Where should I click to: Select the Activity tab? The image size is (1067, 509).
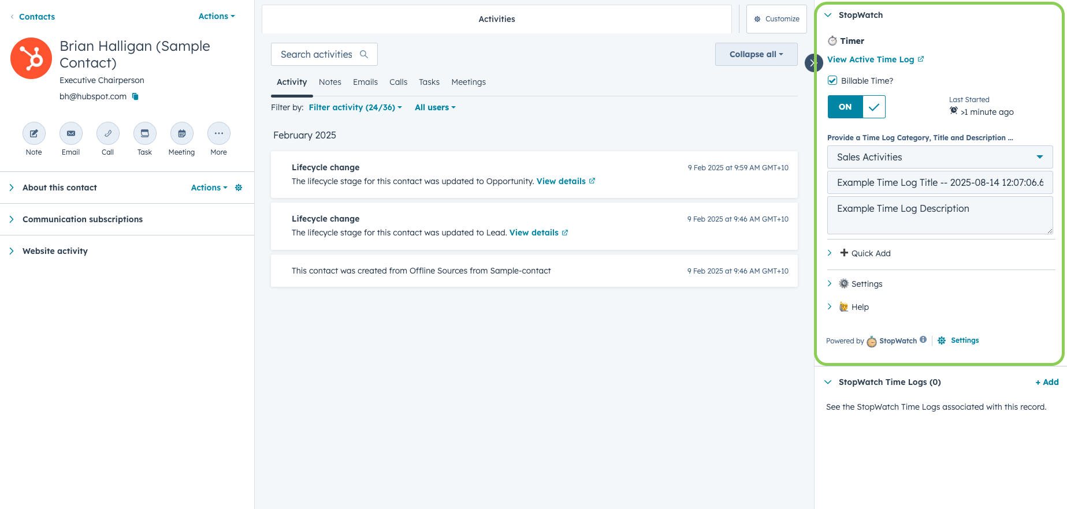click(292, 82)
